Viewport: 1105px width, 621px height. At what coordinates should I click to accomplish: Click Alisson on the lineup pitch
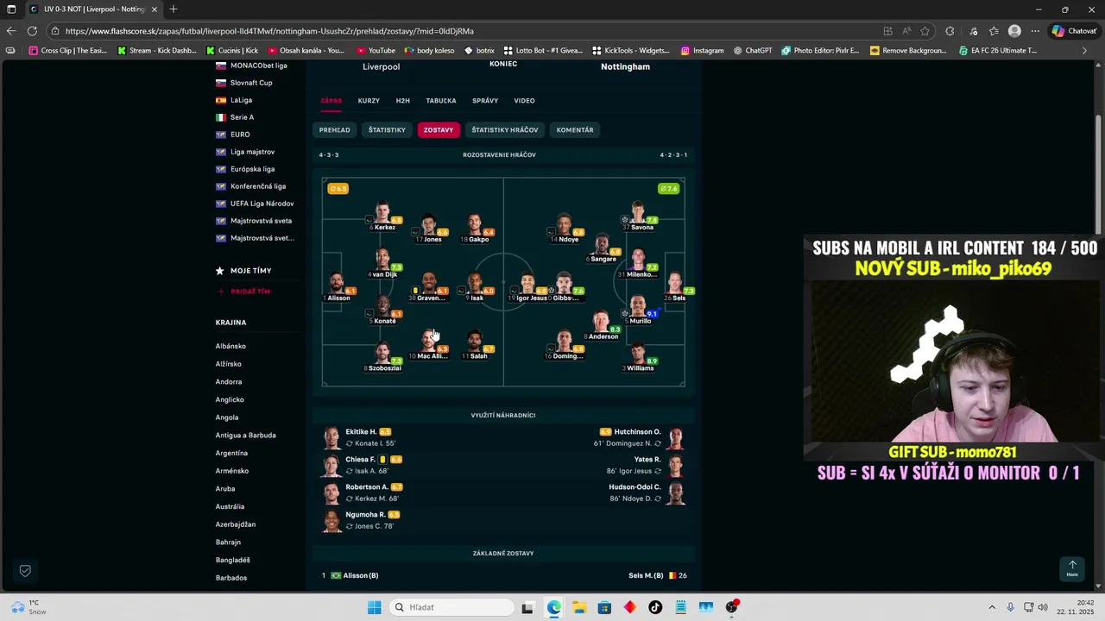coord(337,288)
